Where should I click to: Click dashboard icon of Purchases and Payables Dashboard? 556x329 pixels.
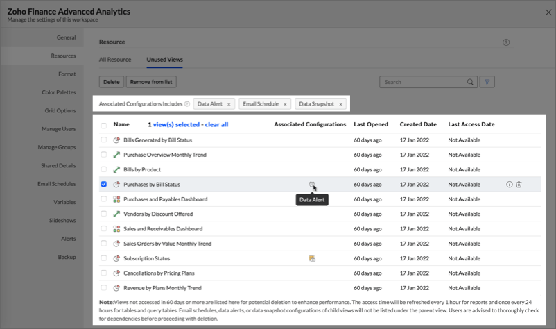pyautogui.click(x=116, y=199)
